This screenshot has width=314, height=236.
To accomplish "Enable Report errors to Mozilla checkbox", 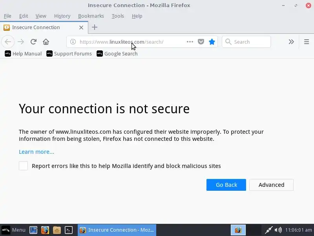I will (x=23, y=166).
